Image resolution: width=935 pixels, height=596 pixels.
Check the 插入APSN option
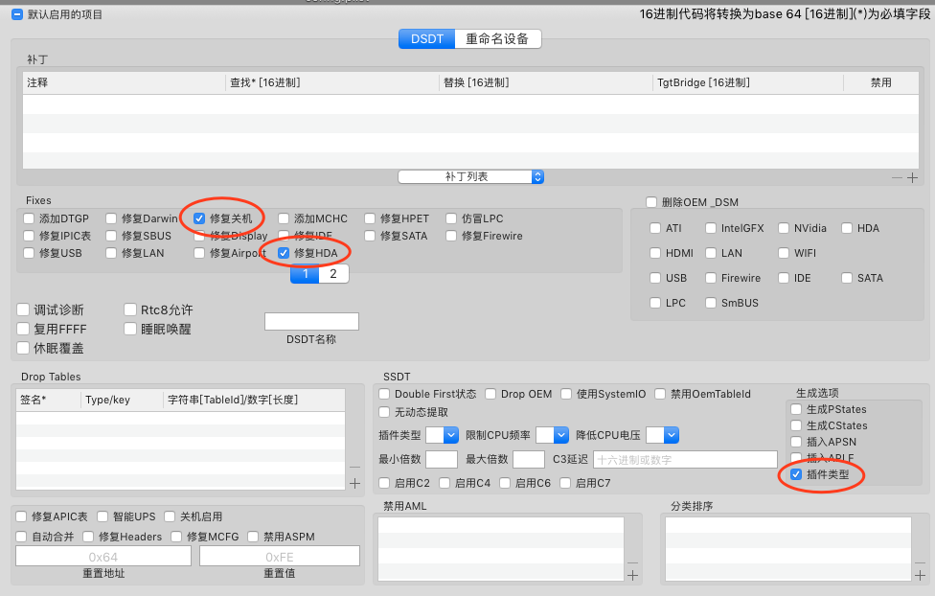pos(796,442)
